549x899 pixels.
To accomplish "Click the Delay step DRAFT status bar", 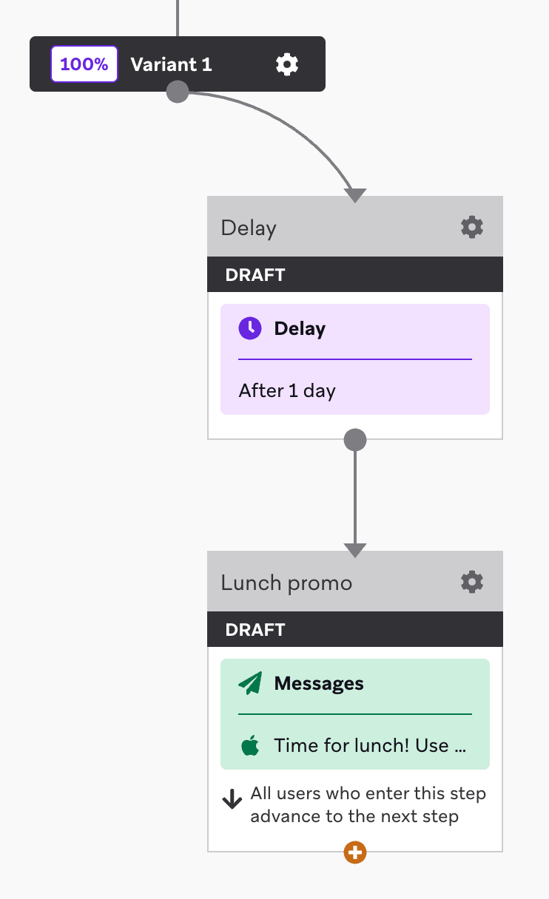I will click(355, 275).
